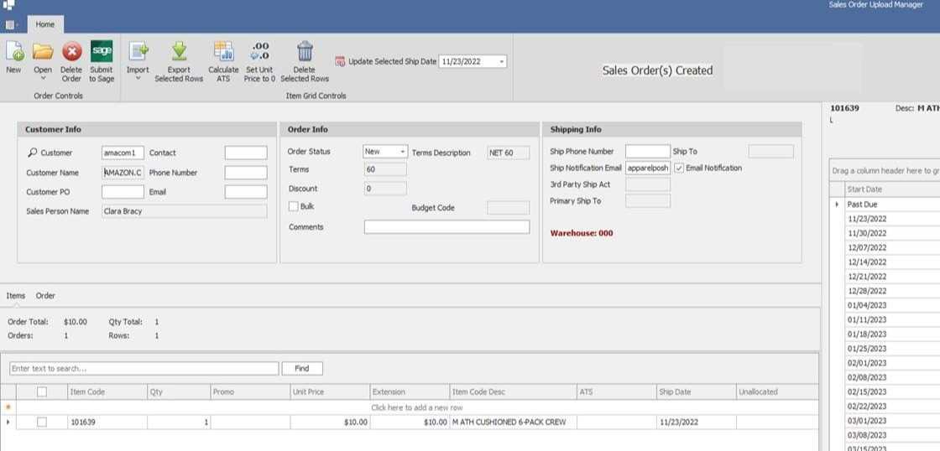Expand the Past Due row arrow
The image size is (940, 451).
[x=837, y=205]
